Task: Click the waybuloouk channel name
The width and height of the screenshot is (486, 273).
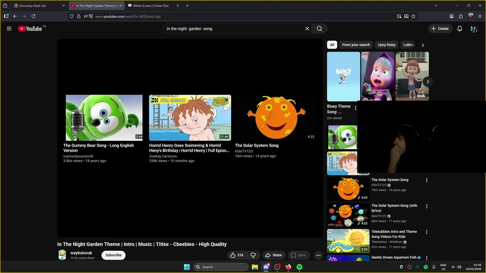Action: click(x=81, y=253)
